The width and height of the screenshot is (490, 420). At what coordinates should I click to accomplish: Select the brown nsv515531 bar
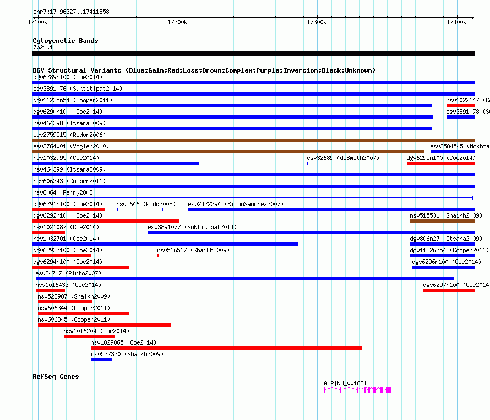click(x=442, y=221)
